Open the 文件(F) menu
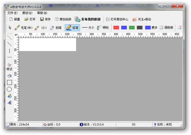The height and width of the screenshot is (135, 191). click(x=12, y=13)
